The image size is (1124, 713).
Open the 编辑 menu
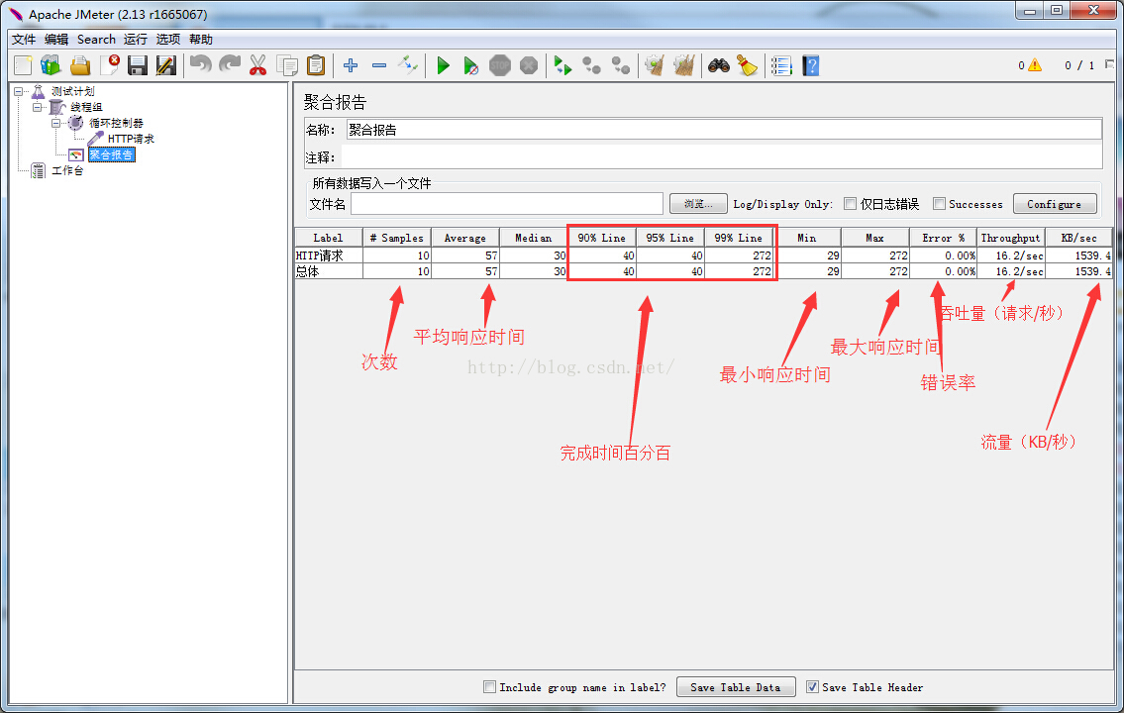56,40
